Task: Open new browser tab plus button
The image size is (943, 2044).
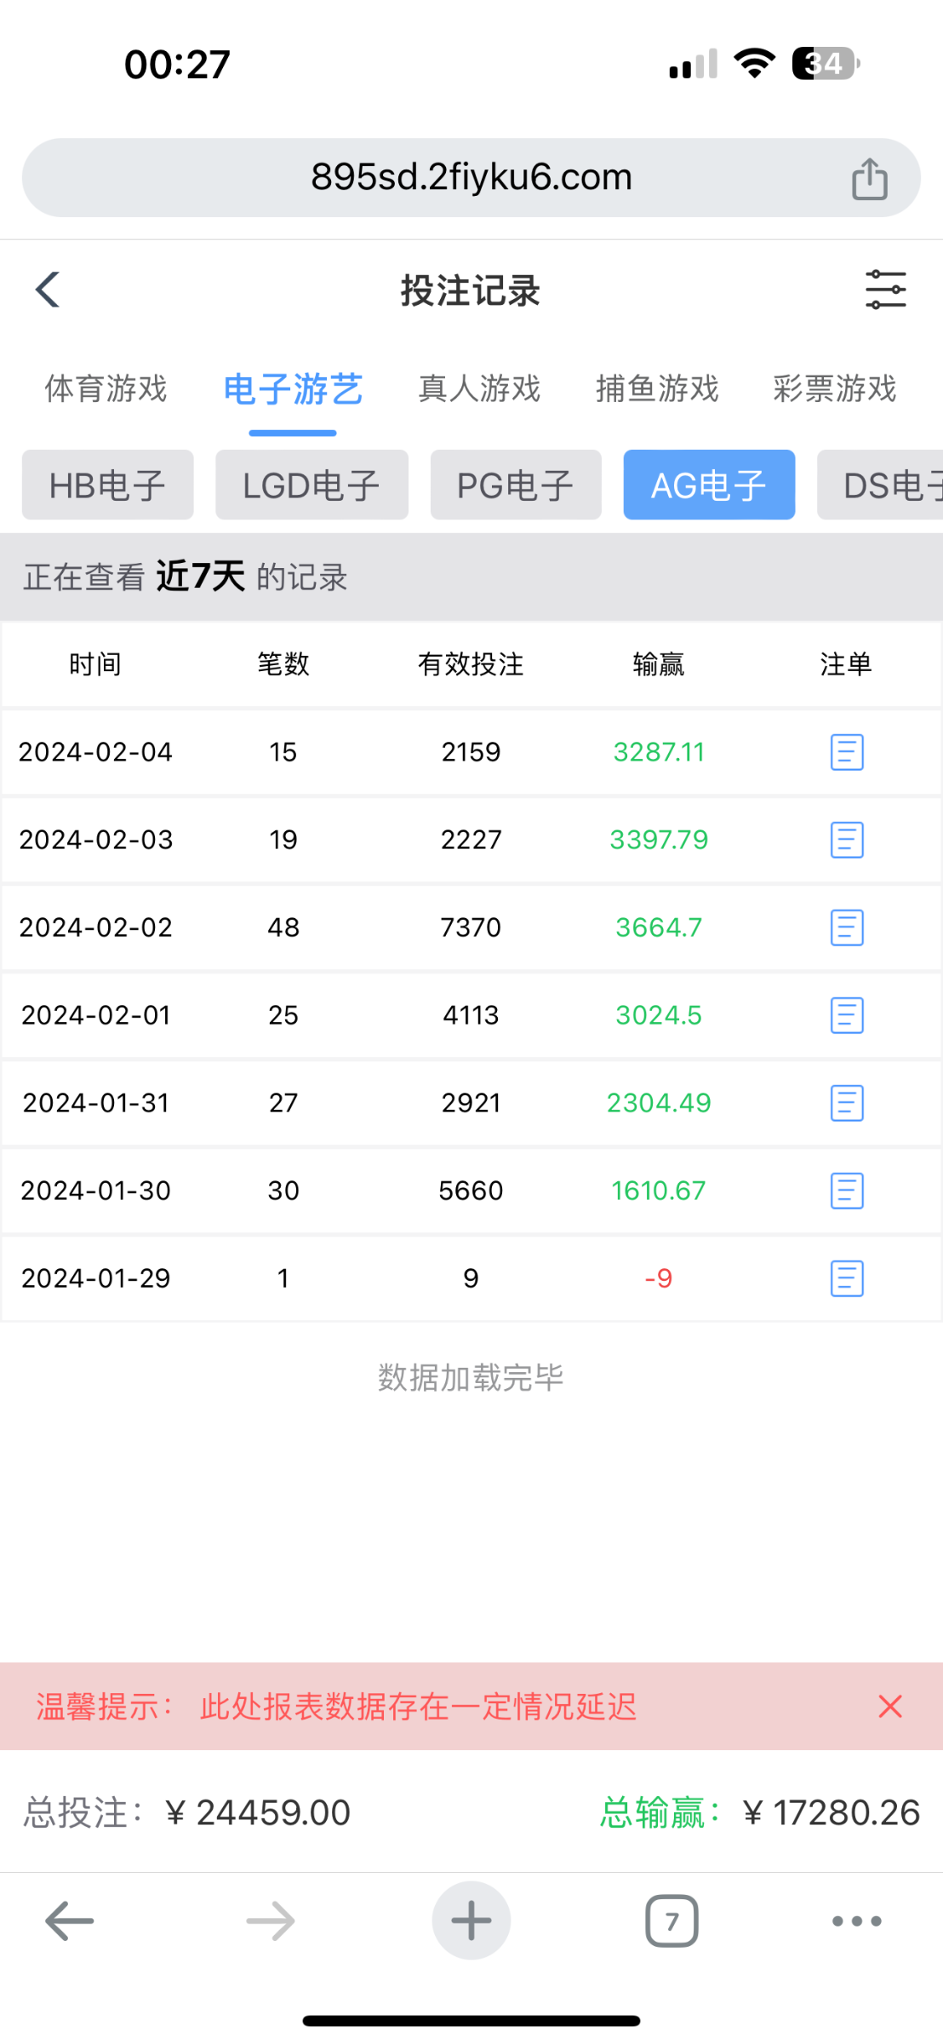Action: point(471,1921)
